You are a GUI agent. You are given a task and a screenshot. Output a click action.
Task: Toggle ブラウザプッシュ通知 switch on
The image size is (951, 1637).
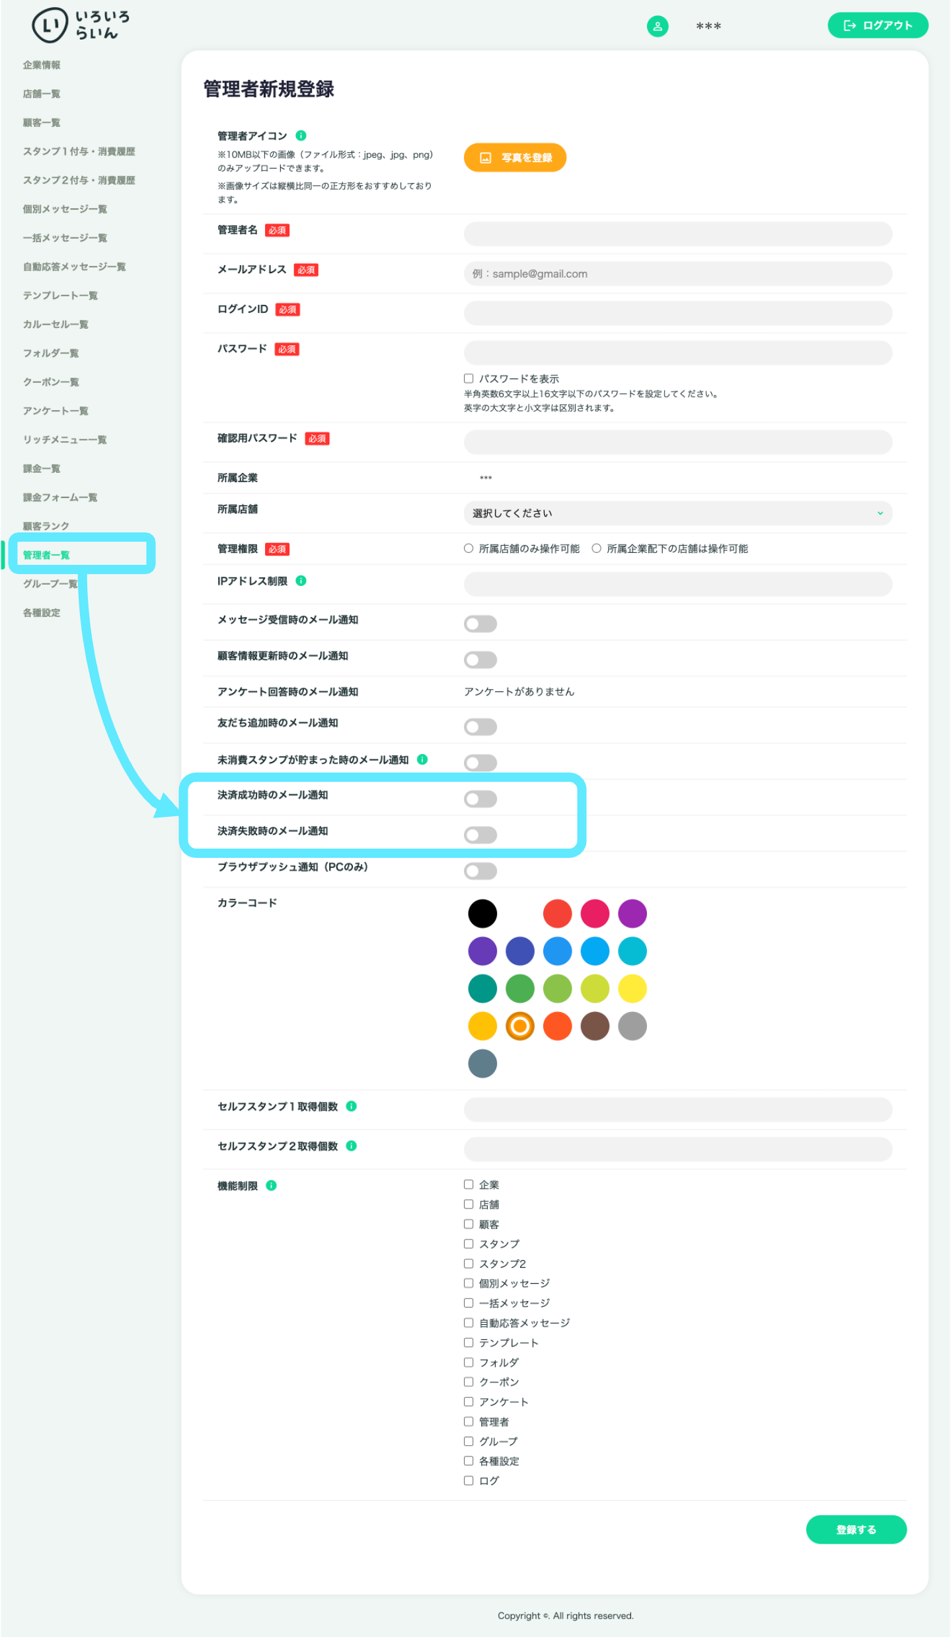[x=480, y=871]
